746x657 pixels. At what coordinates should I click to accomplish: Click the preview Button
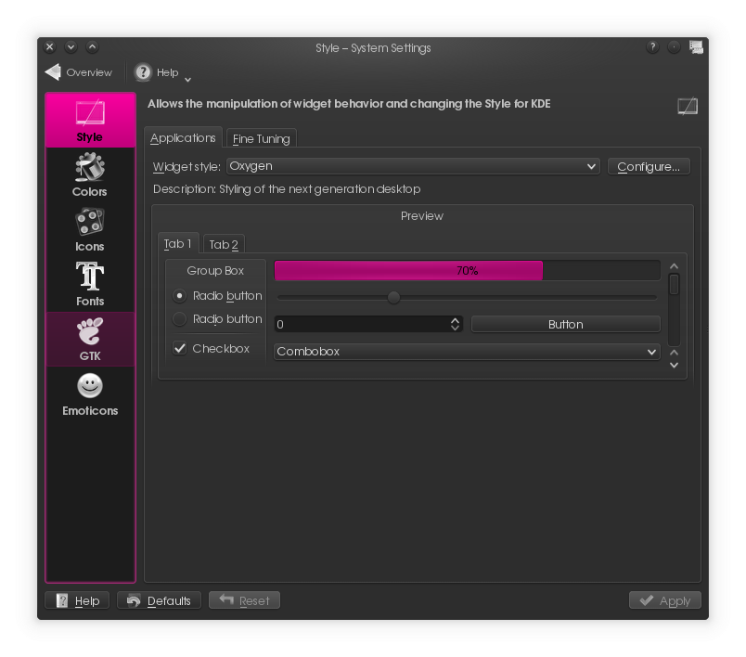coord(566,325)
